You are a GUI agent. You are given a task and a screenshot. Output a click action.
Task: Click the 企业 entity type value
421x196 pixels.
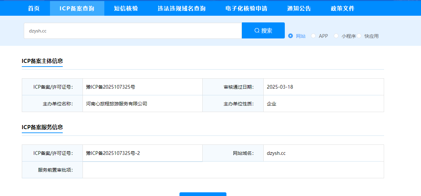click(272, 104)
